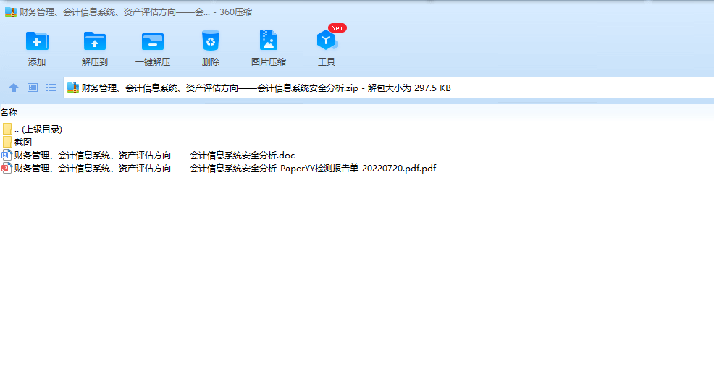Click the parent directory folder icon

coord(7,129)
